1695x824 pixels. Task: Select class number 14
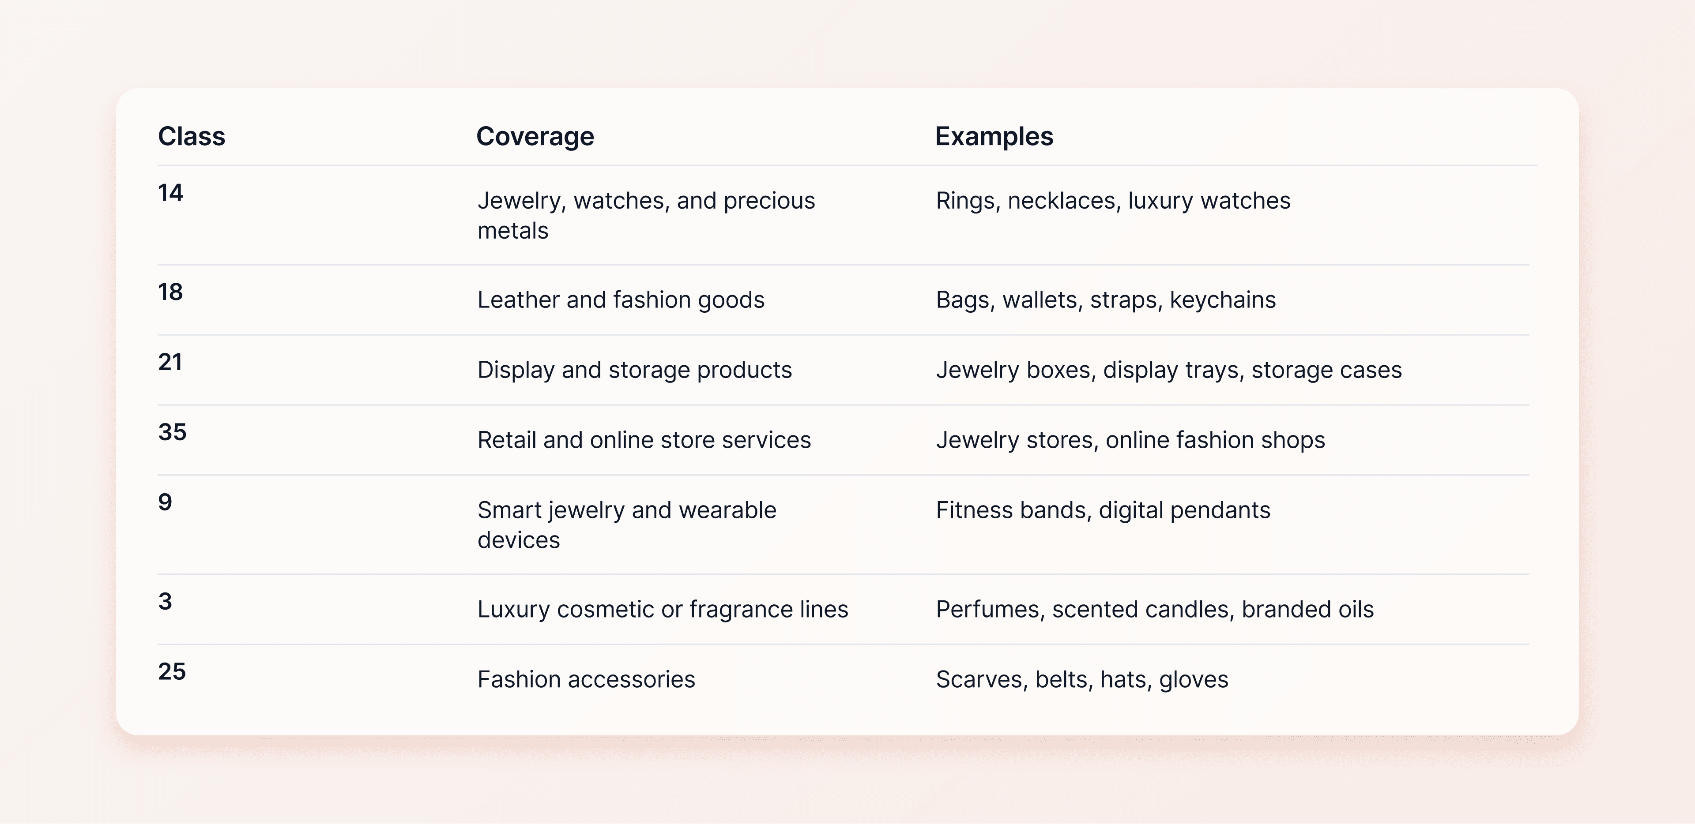170,193
